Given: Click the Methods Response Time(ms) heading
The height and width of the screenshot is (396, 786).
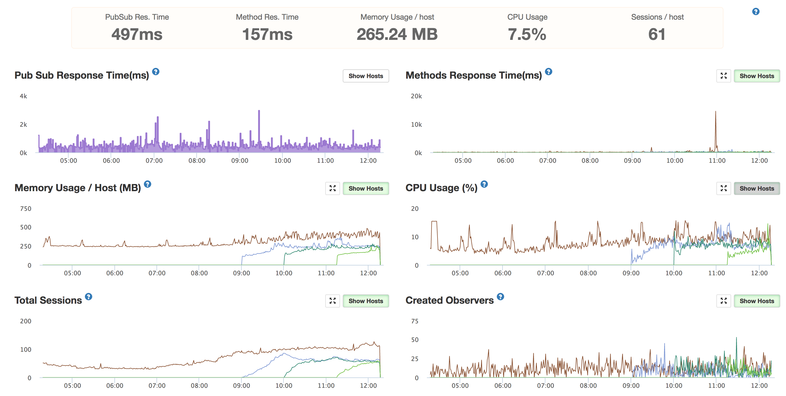Looking at the screenshot, I should (474, 75).
